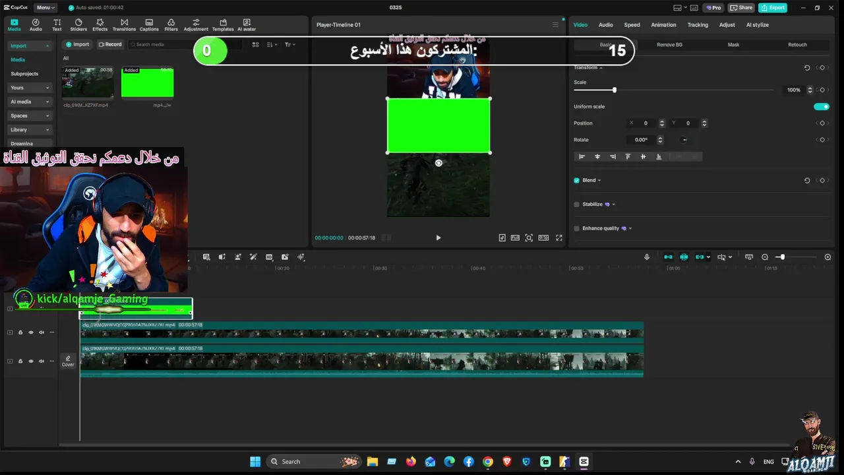
Task: Lock the middle video track
Action: coord(20,332)
